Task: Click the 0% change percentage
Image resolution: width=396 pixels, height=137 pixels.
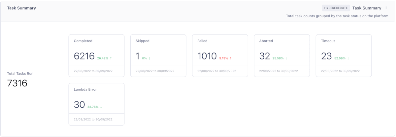Action: [x=145, y=58]
